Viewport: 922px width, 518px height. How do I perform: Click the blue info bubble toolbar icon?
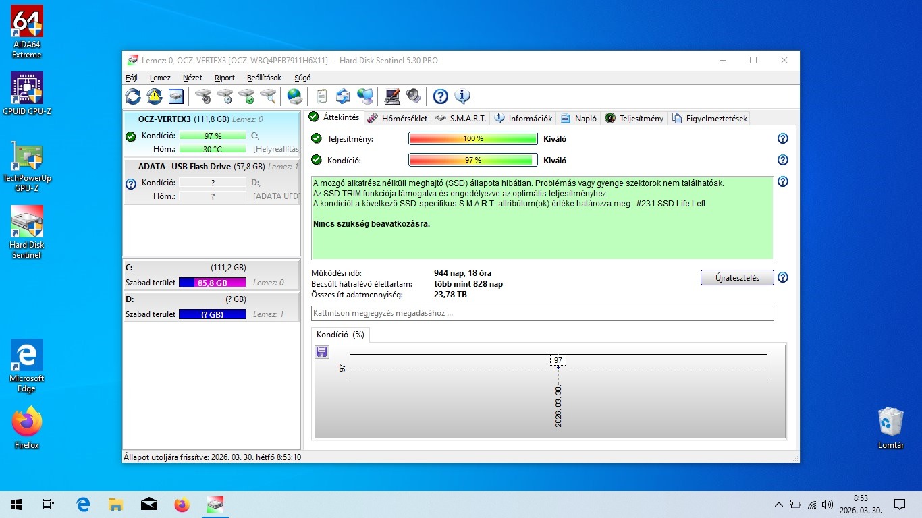pos(462,96)
